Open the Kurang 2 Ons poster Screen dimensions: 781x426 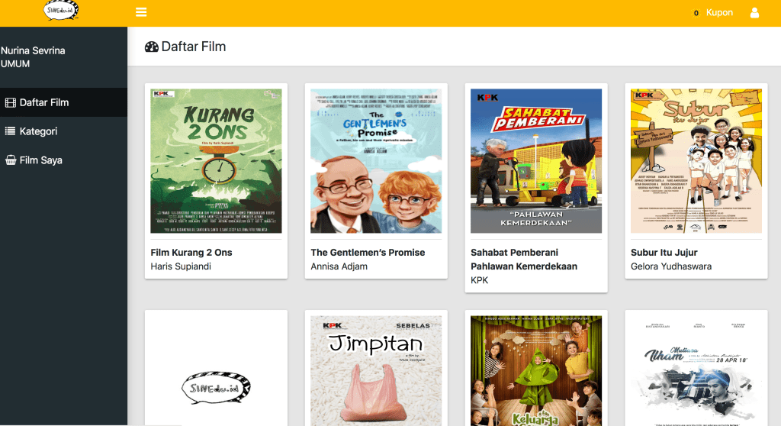(x=216, y=160)
